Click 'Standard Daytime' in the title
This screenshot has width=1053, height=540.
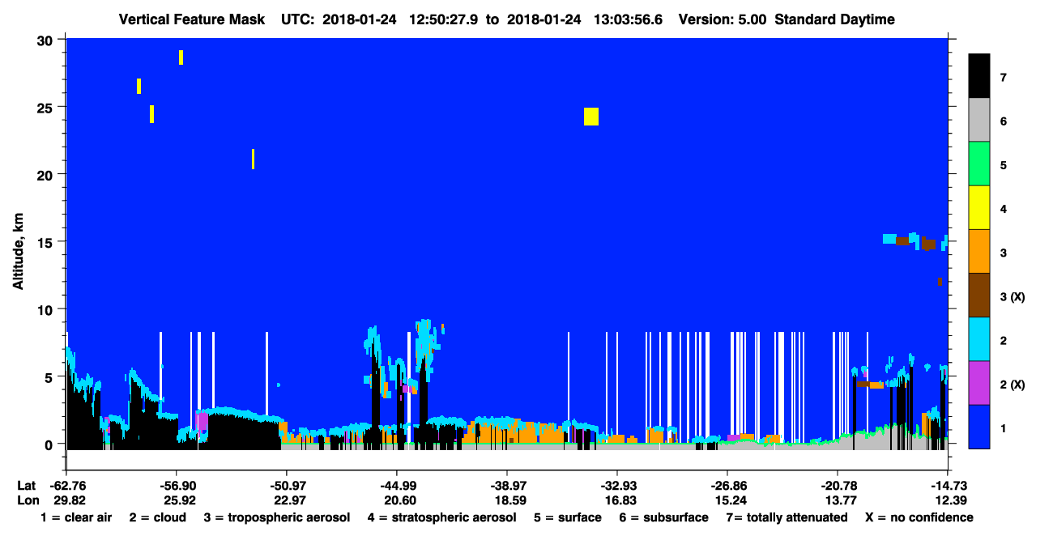point(834,19)
